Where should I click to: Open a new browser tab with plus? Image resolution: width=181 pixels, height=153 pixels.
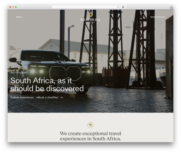point(172,8)
